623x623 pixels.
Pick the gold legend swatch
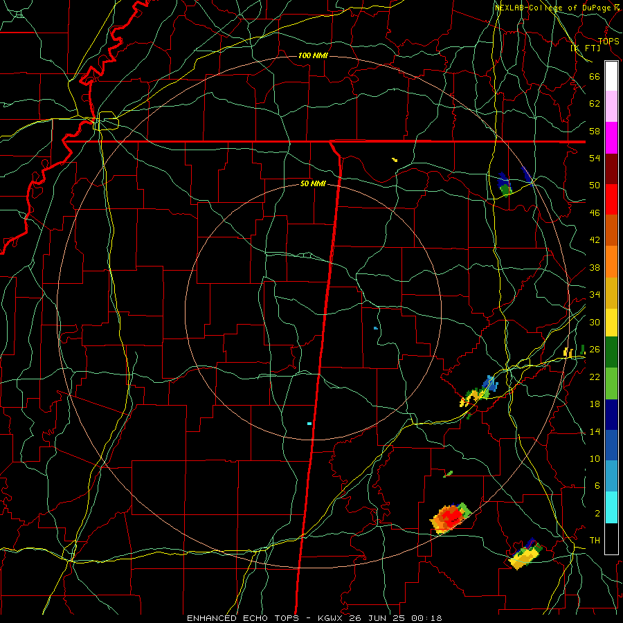coord(611,293)
